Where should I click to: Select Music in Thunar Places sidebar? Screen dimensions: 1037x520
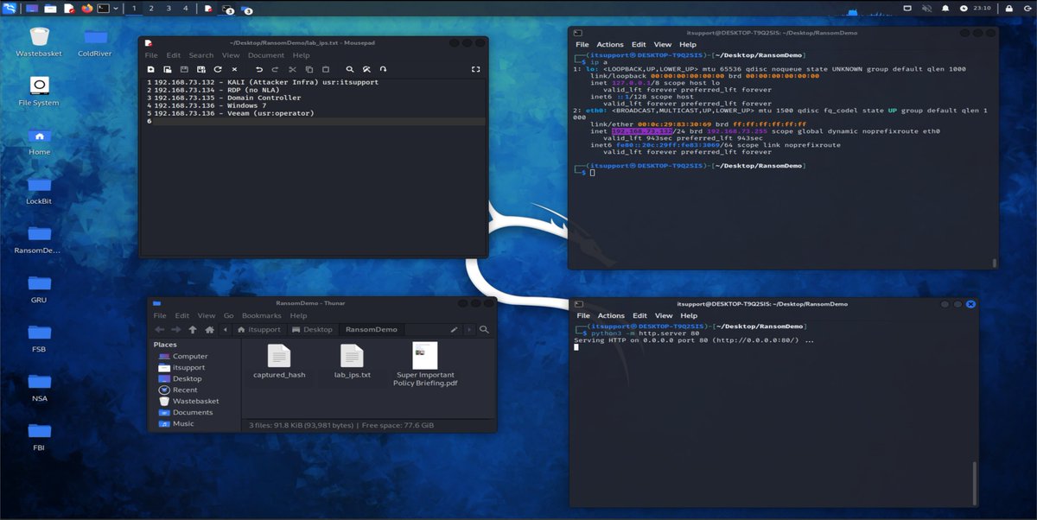[x=176, y=423]
